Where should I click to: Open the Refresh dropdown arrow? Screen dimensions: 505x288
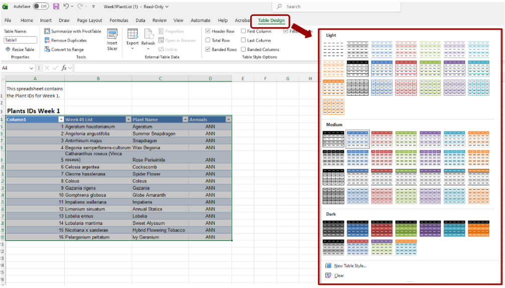tap(148, 49)
